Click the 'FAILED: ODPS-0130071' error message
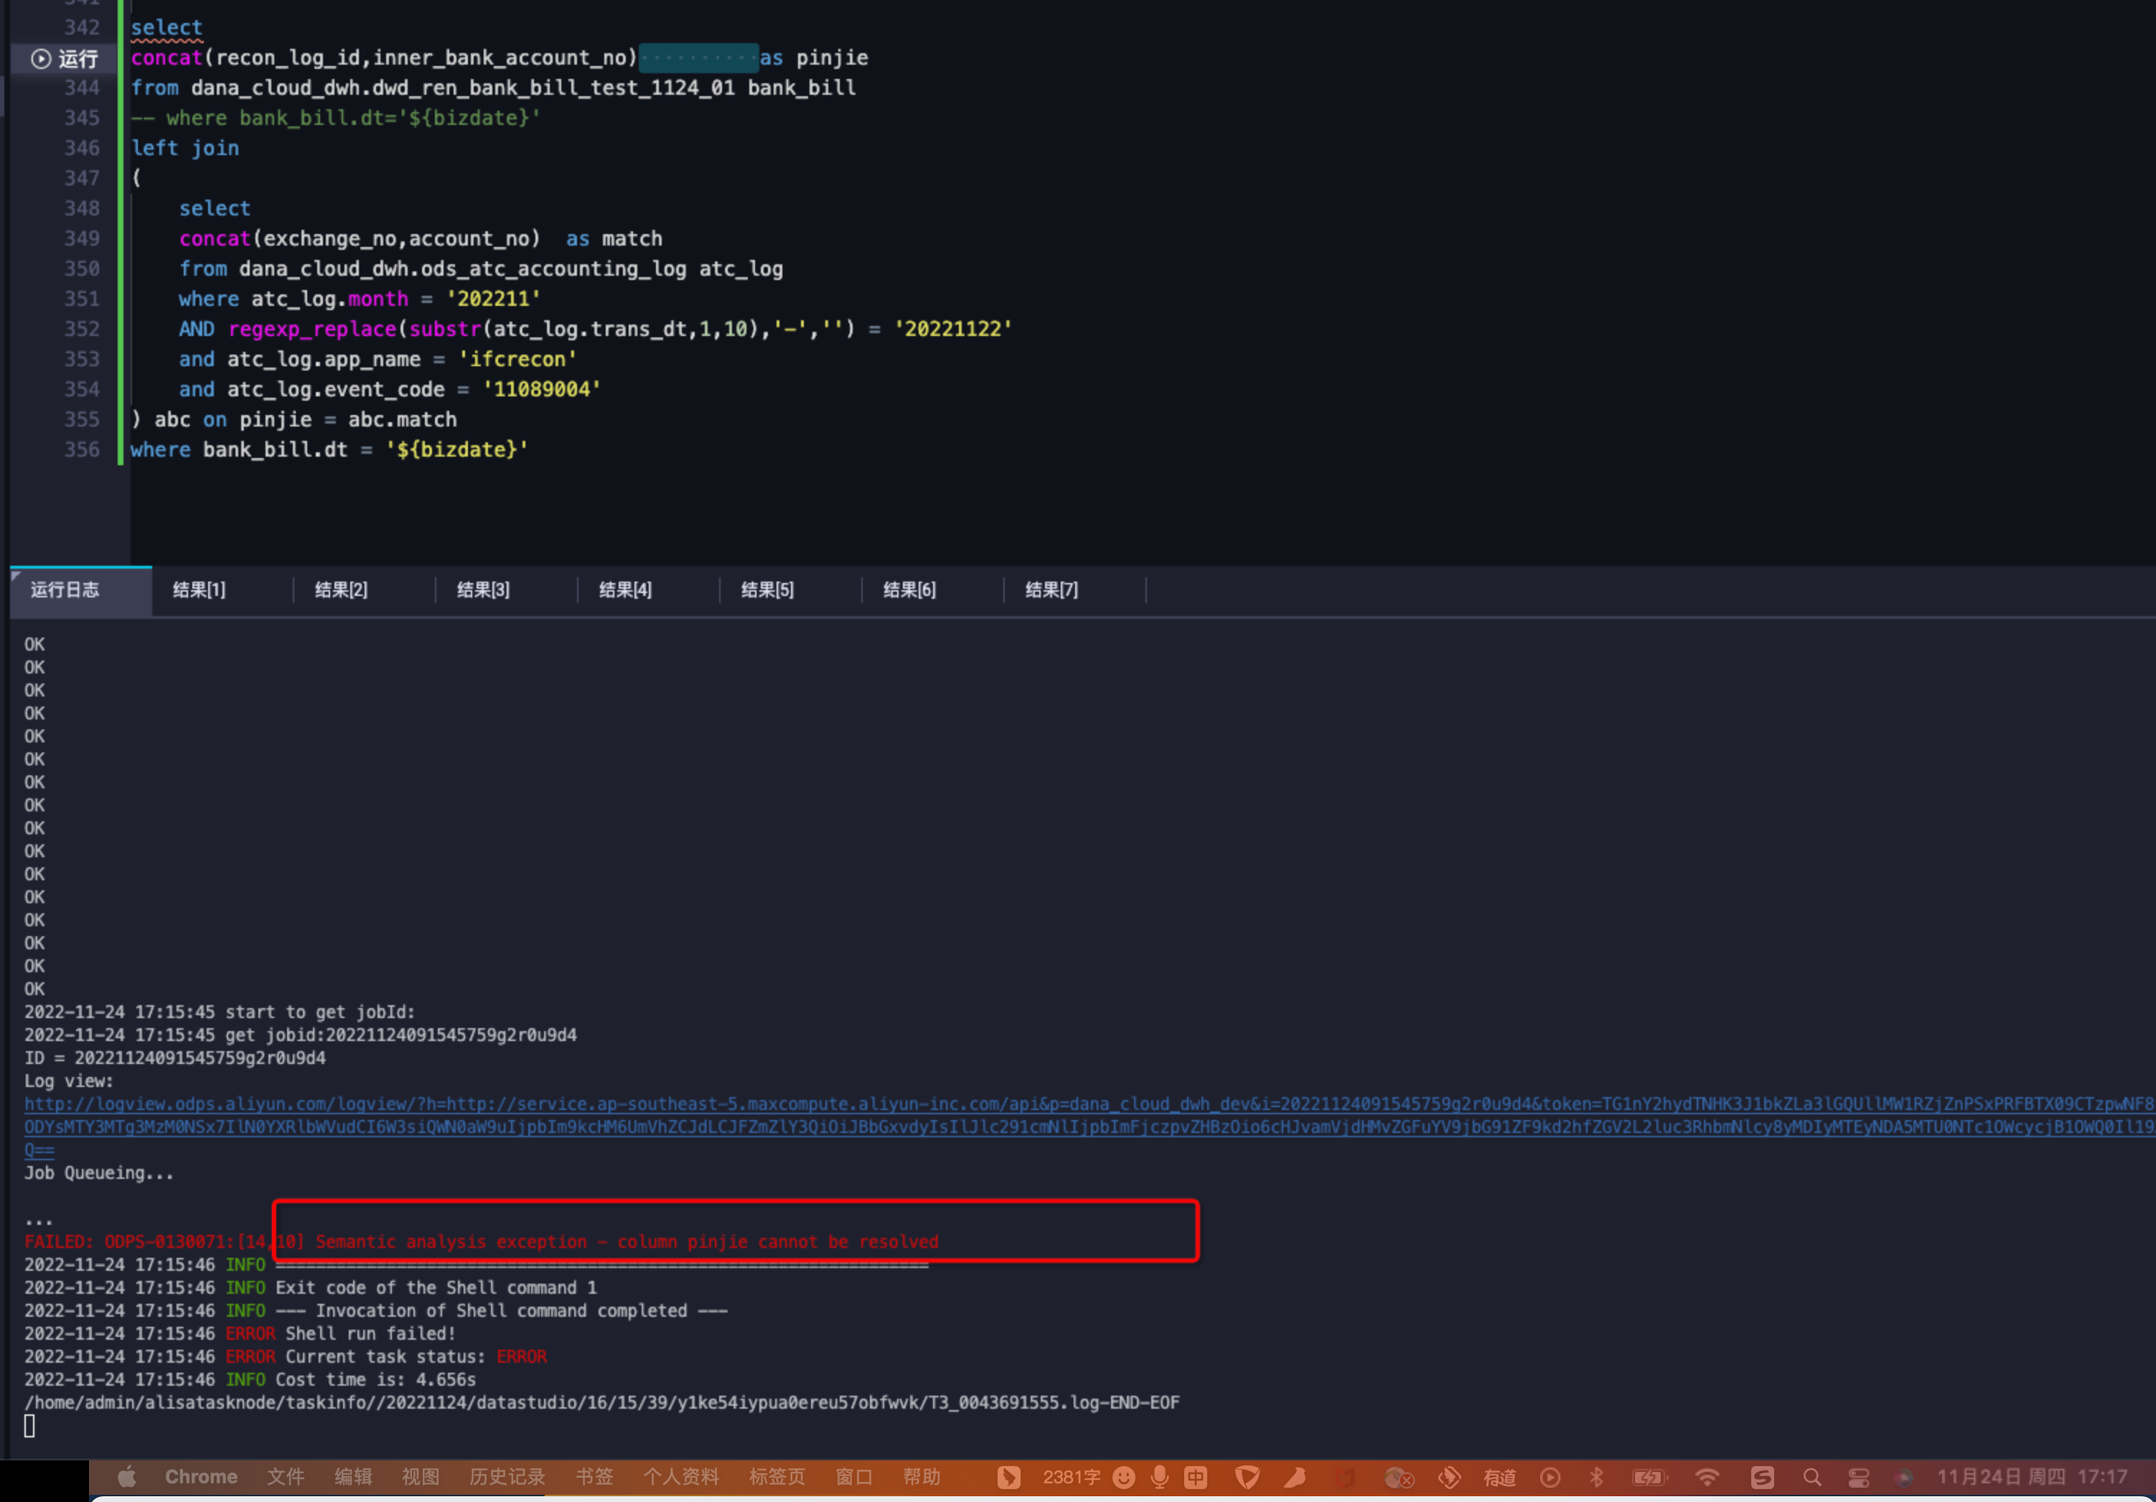 (x=482, y=1241)
